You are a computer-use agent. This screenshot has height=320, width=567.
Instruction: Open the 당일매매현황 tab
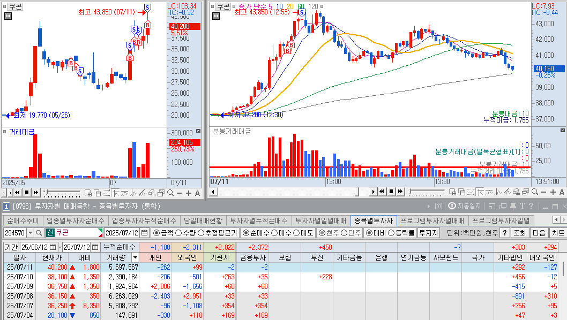tap(203, 220)
